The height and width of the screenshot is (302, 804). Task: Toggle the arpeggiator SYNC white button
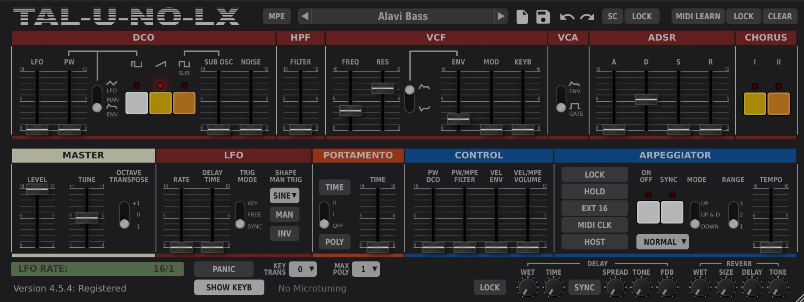point(672,212)
